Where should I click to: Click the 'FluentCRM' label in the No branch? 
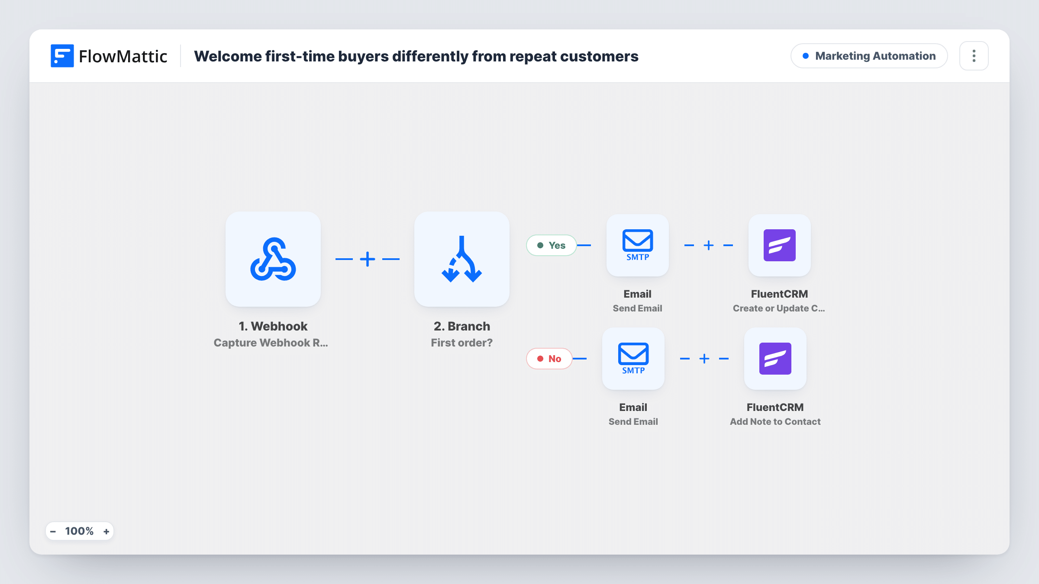click(775, 407)
